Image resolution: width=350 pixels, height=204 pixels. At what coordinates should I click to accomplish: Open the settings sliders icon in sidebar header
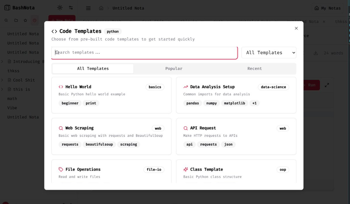tap(71, 8)
